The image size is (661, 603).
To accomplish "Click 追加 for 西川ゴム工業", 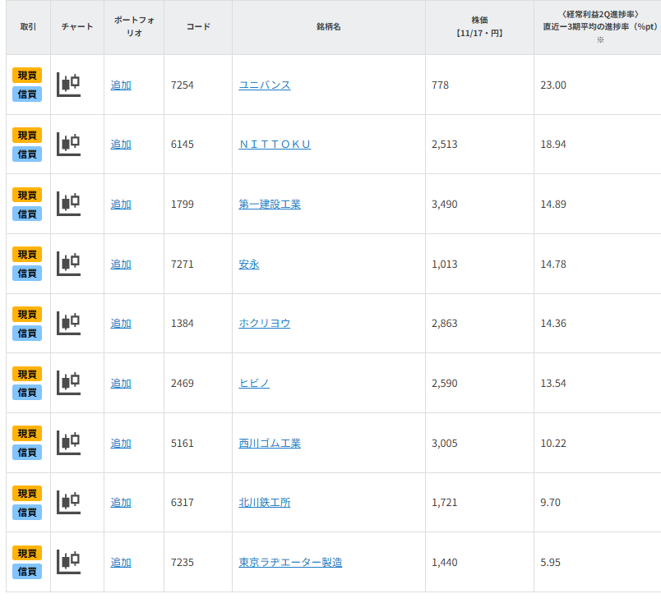I will (x=120, y=443).
